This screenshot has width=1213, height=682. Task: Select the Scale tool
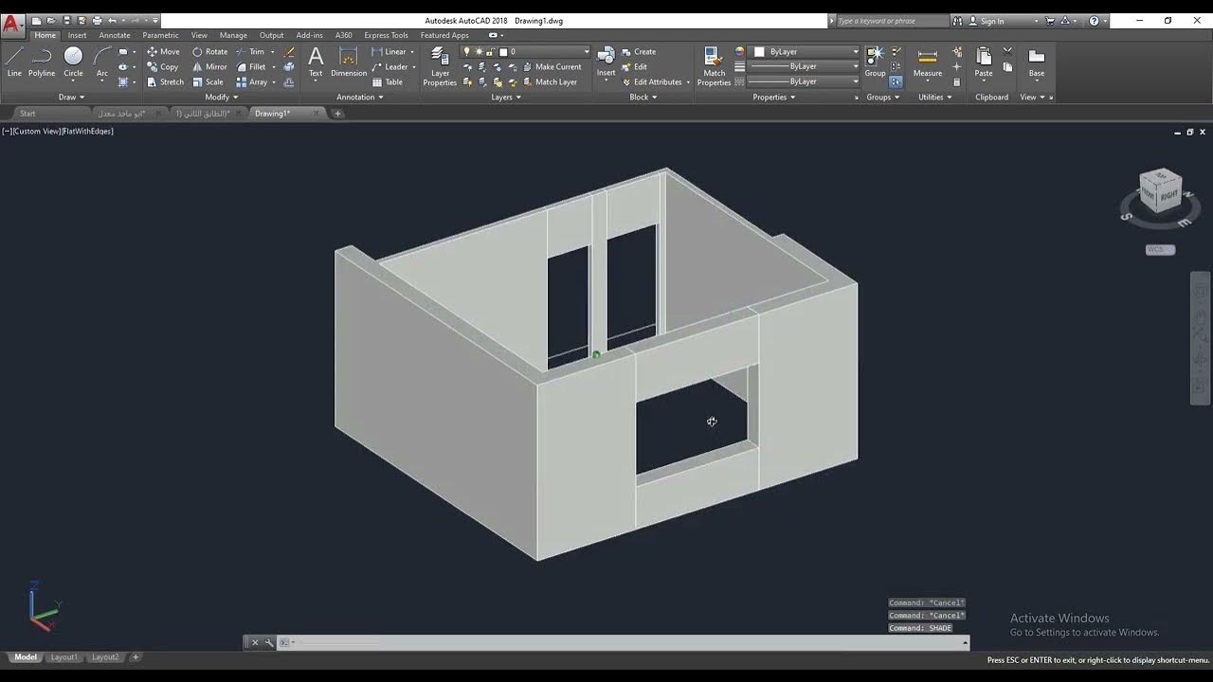point(208,82)
